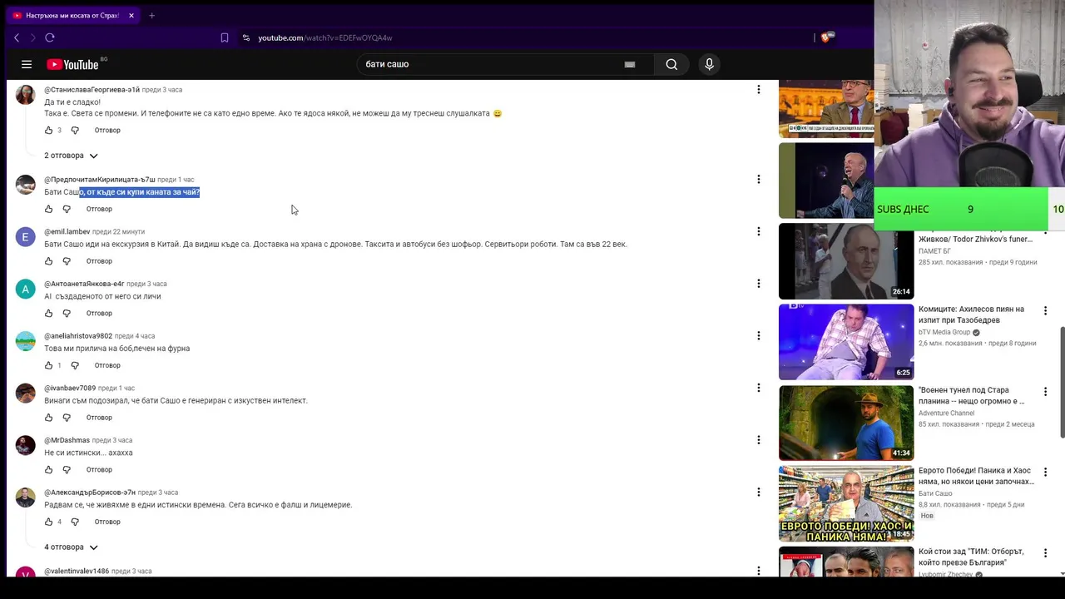Screen dimensions: 1065x599
Task: Open options menu for АнтоанетаЯнкова comment
Action: click(758, 284)
